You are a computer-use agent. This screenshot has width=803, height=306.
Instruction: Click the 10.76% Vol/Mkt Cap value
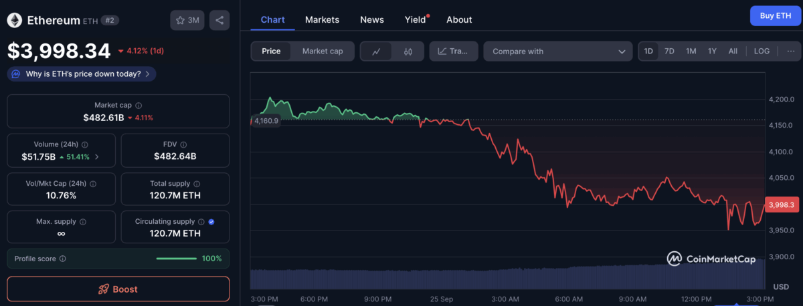coord(62,196)
